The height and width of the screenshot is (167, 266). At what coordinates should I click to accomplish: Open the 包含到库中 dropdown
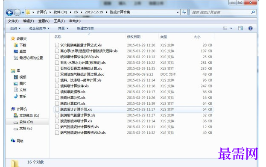(x=39, y=28)
